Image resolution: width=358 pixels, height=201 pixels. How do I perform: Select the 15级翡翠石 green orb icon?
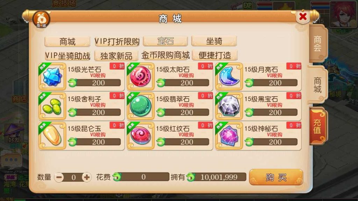(141, 106)
